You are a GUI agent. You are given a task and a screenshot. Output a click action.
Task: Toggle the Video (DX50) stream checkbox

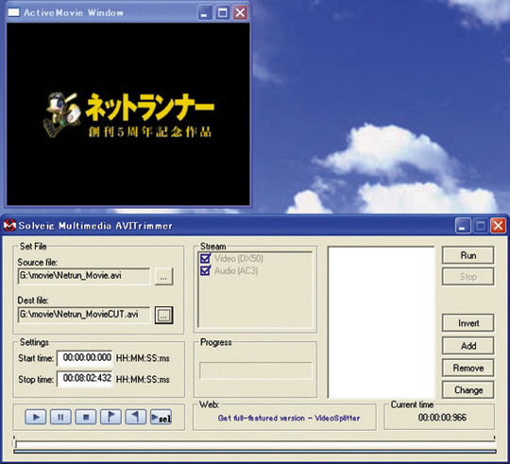205,259
